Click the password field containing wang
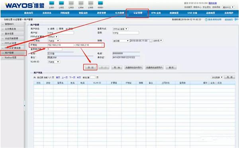 pyautogui.click(x=126, y=33)
